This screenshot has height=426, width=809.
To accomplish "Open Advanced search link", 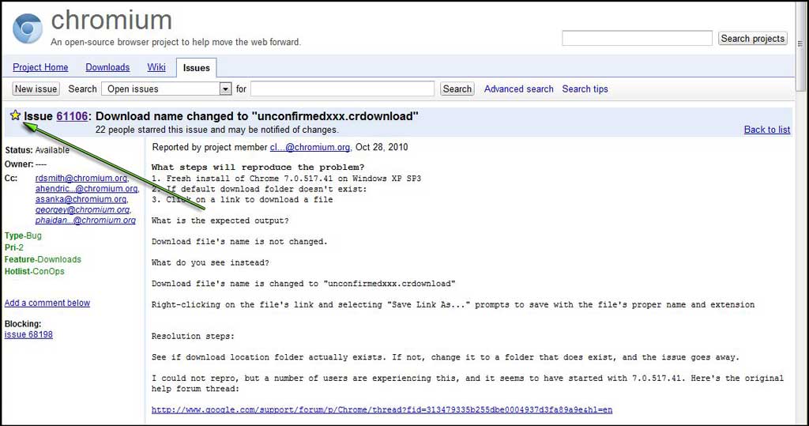I will (518, 89).
